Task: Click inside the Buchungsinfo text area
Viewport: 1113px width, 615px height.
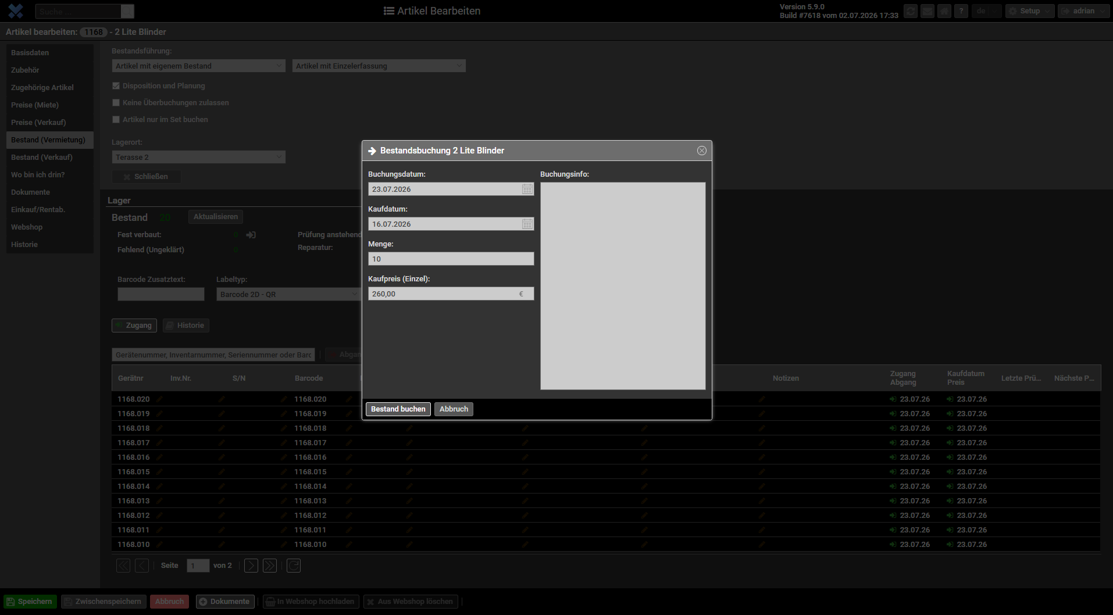Action: click(x=623, y=286)
